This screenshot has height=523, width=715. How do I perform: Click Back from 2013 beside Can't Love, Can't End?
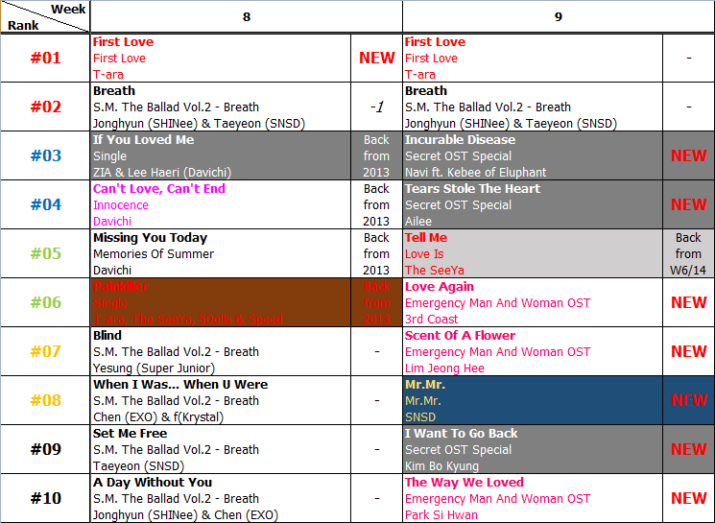tap(376, 204)
